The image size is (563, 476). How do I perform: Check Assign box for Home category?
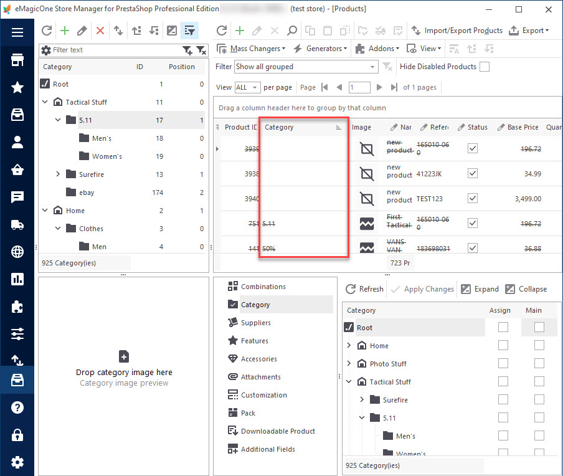click(503, 345)
